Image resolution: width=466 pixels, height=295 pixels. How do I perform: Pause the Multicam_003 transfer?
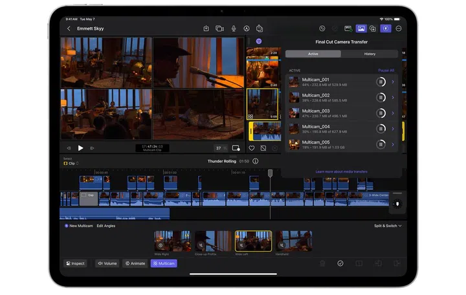click(x=381, y=113)
